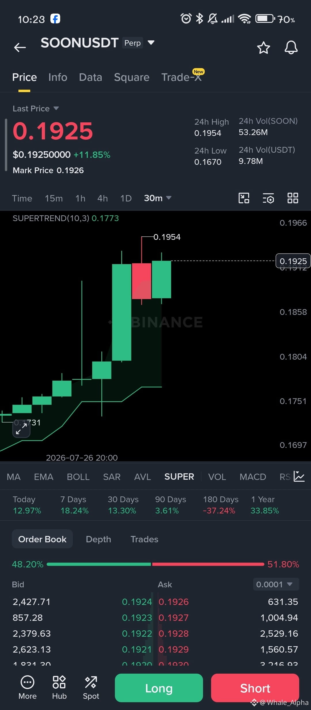Screen dimensions: 311x710
Task: Select the 1D interval
Action: coord(126,199)
